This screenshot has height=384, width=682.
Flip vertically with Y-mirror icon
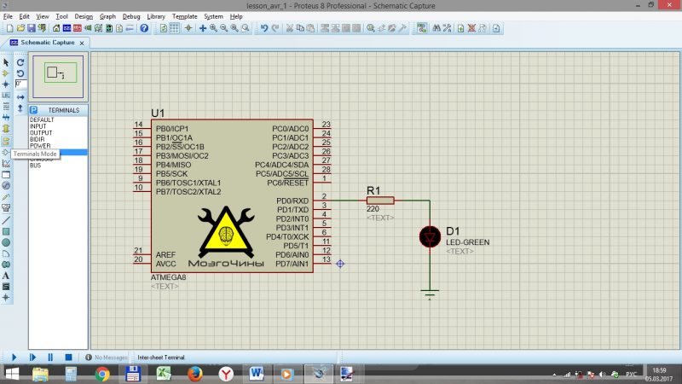point(20,108)
